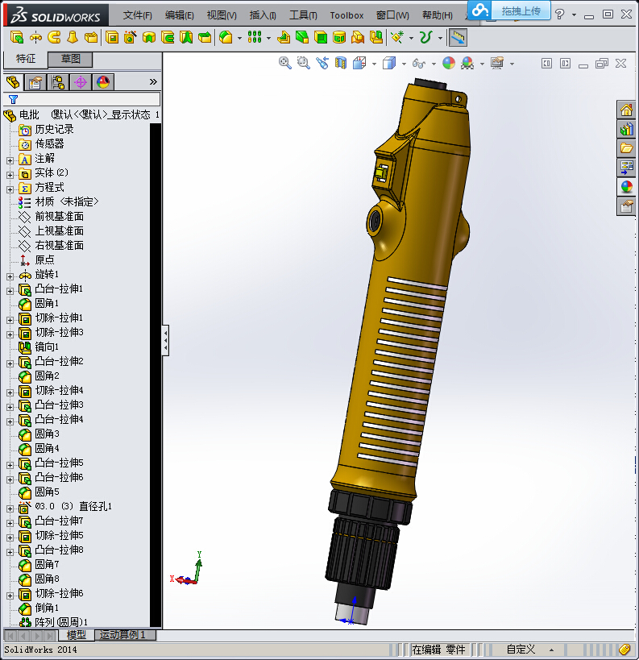639x660 pixels.
Task: Open the DimXpertManager panel tab
Action: click(81, 82)
